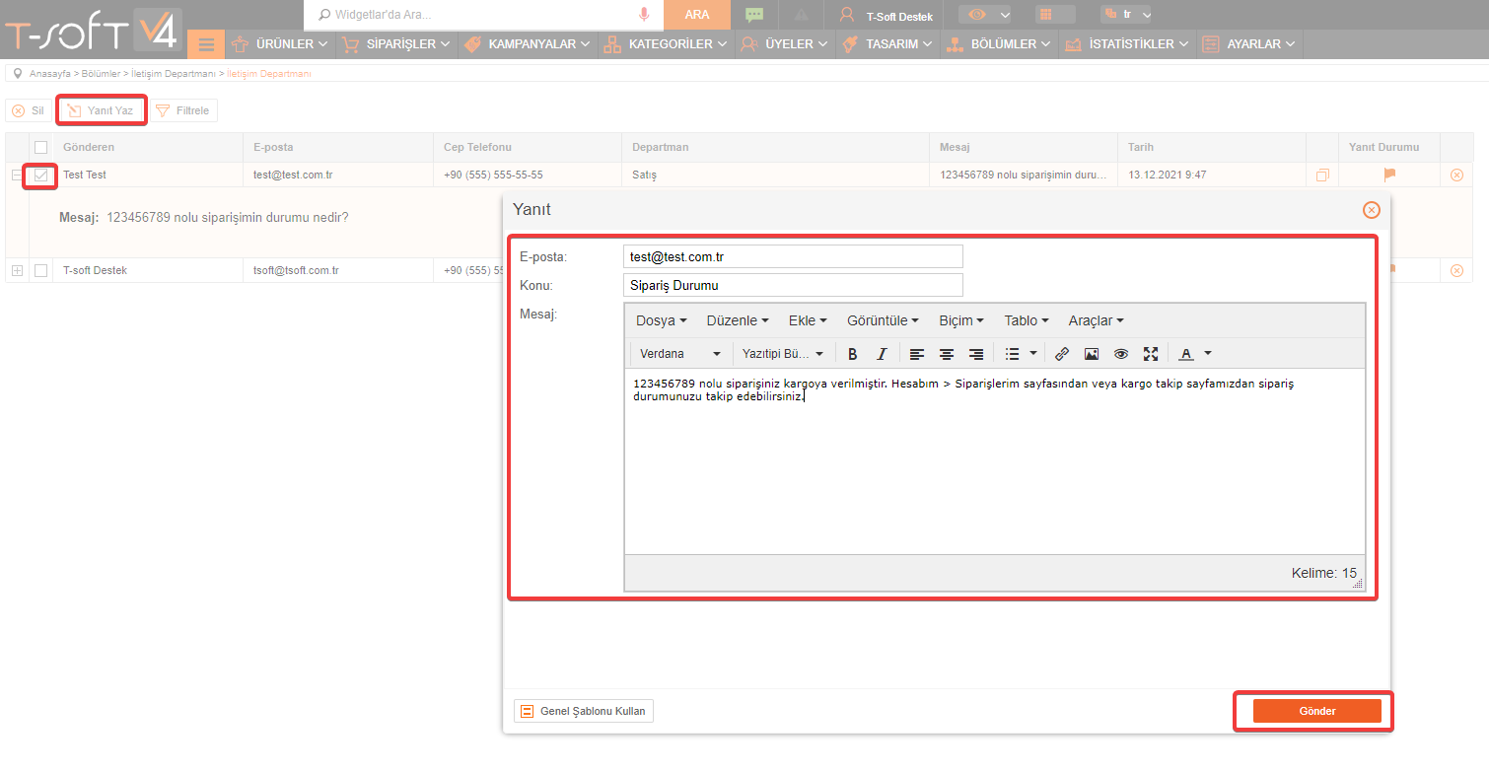1489x773 pixels.
Task: Open the 'tr' language dropdown
Action: (1126, 15)
